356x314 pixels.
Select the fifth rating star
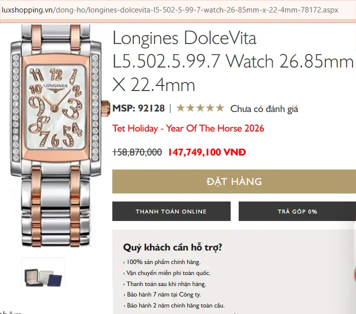220,108
